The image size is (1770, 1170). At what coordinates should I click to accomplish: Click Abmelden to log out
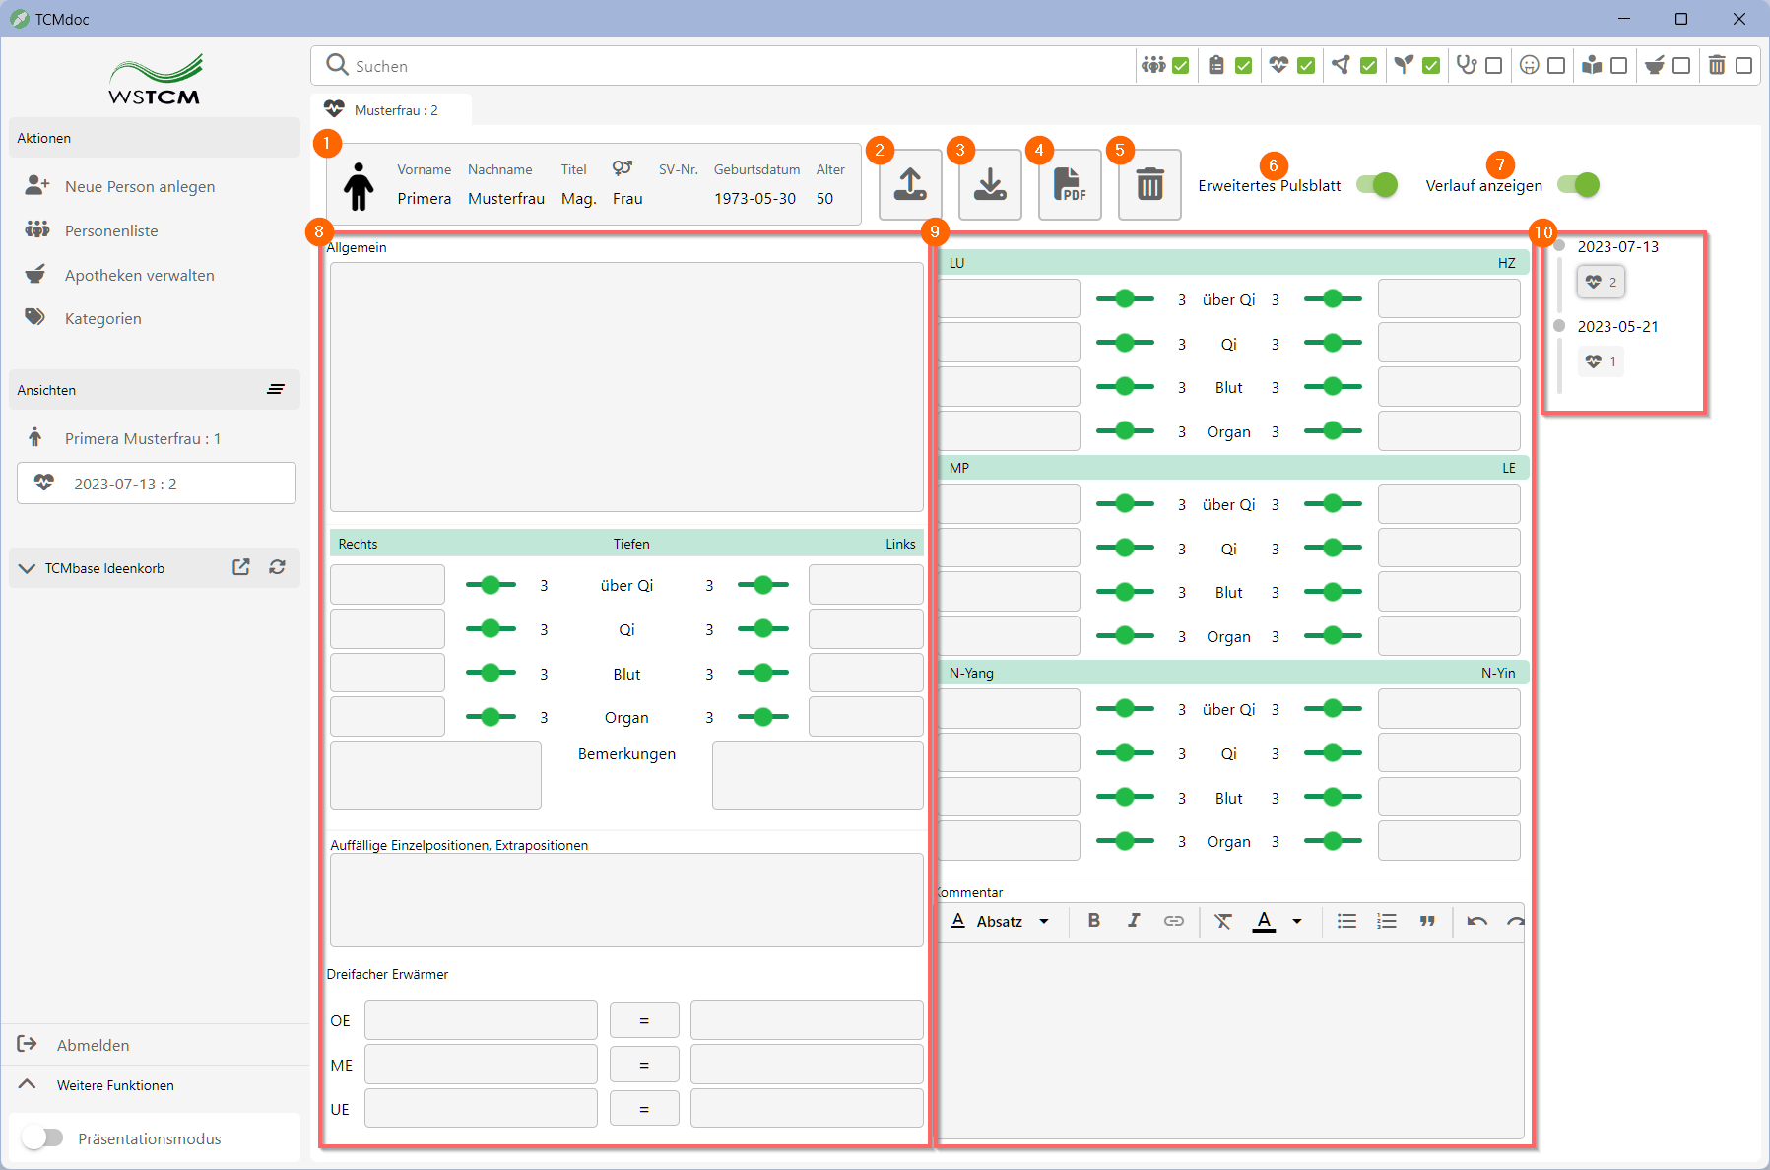93,1045
